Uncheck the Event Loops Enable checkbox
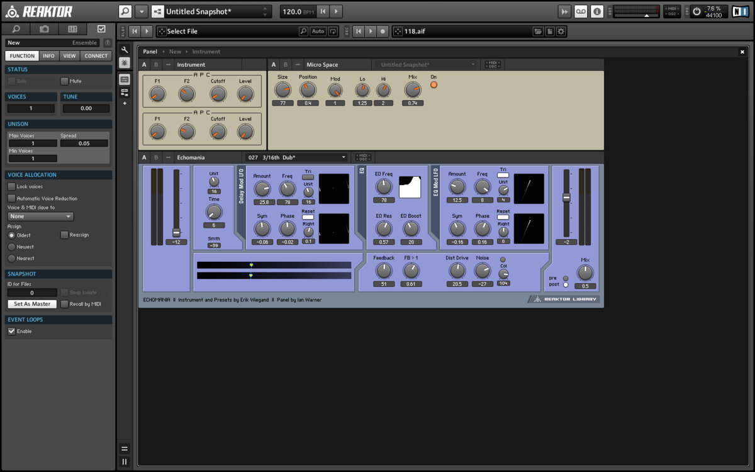 point(11,331)
